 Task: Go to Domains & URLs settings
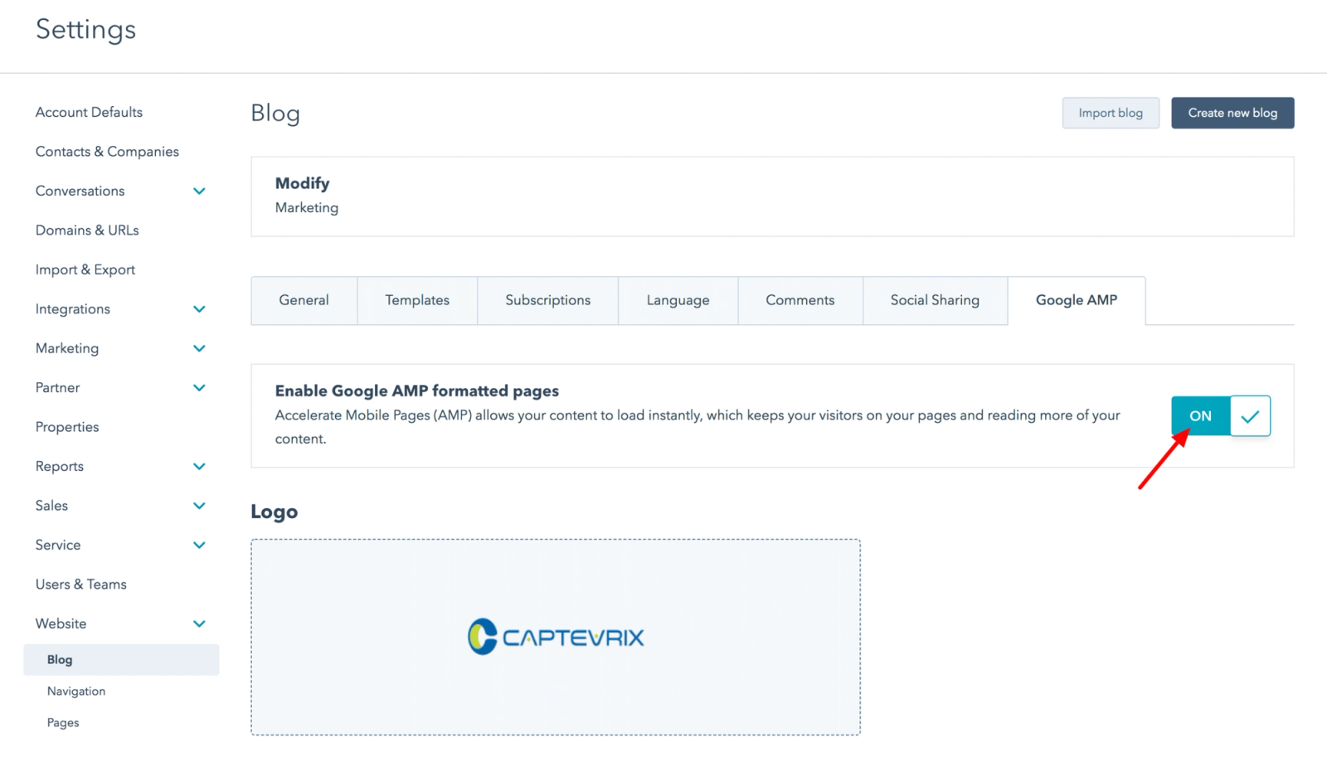[87, 230]
